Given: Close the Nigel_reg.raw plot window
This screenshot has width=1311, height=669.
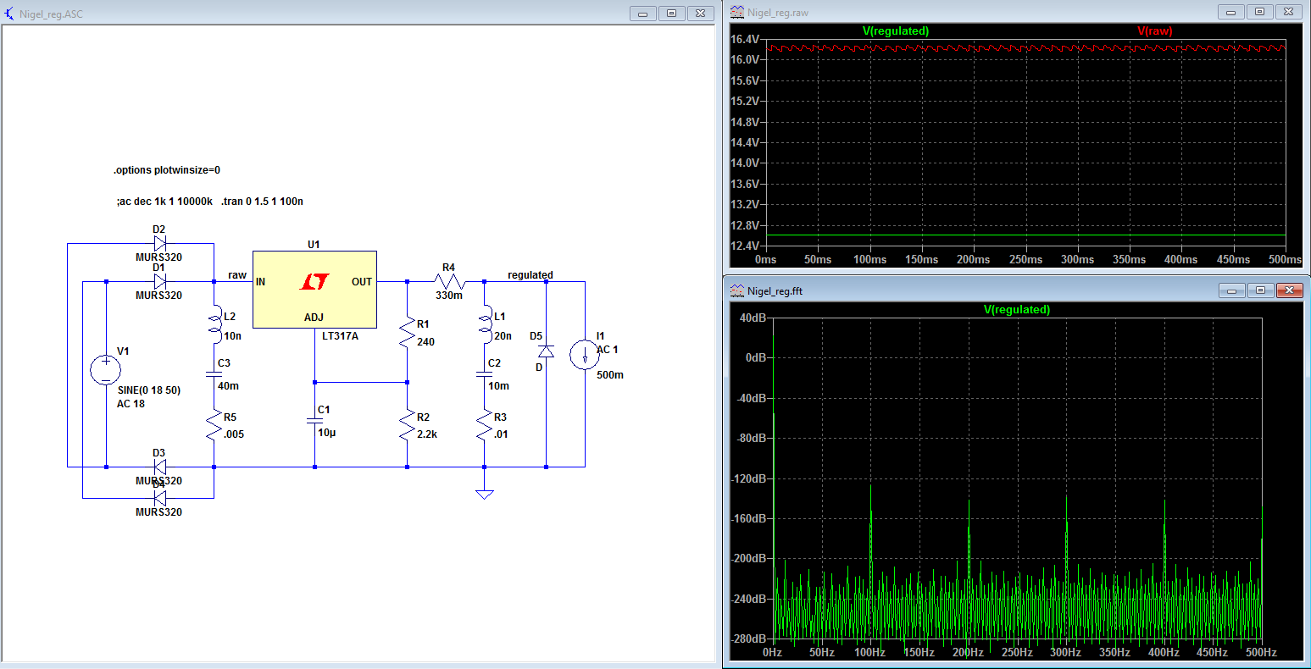Looking at the screenshot, I should pyautogui.click(x=1287, y=12).
